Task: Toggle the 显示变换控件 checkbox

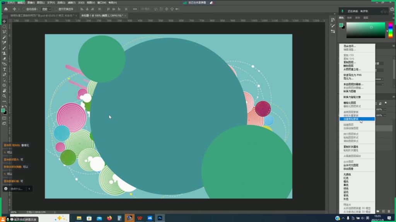Action: pos(56,9)
